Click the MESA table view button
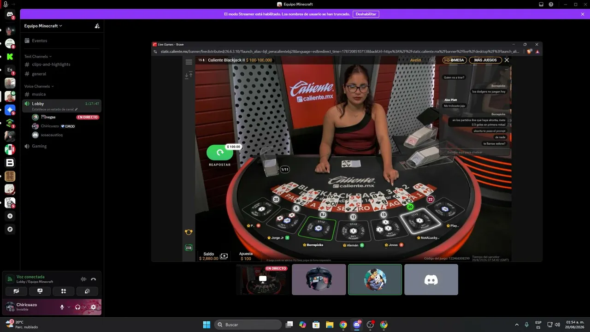Viewport: 590px width, 332px height. pyautogui.click(x=454, y=60)
